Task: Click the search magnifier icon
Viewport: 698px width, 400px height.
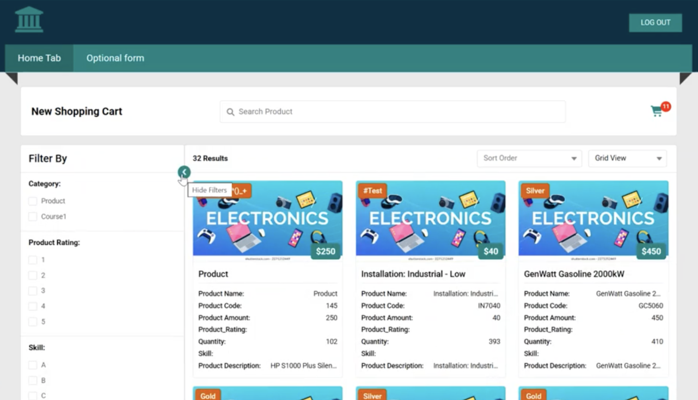Action: coord(230,112)
